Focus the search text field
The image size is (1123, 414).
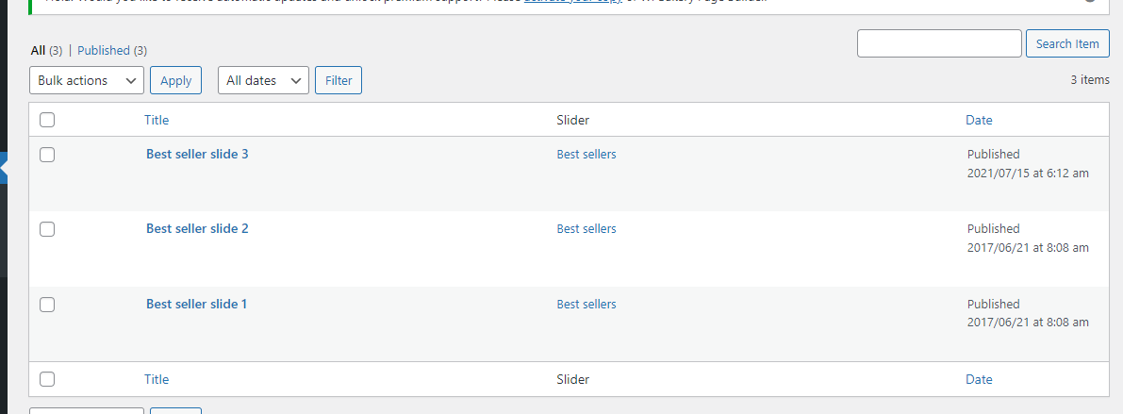939,44
